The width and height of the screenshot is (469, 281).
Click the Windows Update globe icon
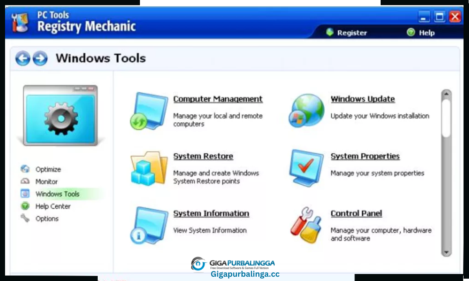coord(306,110)
